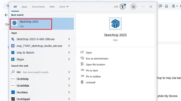The height and width of the screenshot is (101, 181).
Task: Expand the Skype result chevron
Action: 69,59
